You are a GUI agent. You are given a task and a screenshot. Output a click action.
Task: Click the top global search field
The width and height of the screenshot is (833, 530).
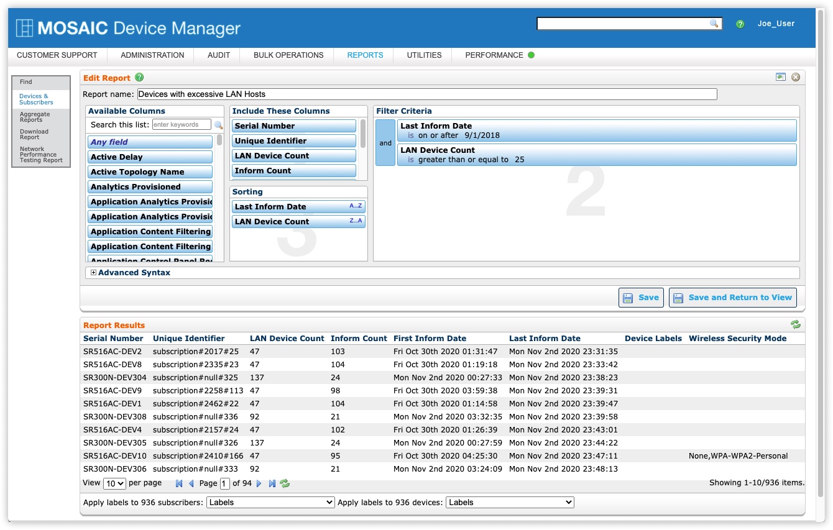coord(624,24)
